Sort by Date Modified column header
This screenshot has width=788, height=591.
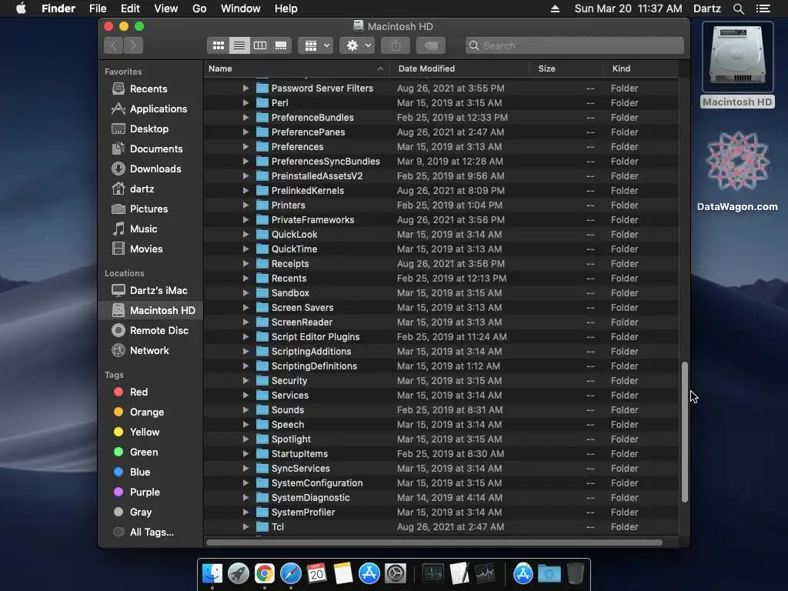tap(459, 68)
